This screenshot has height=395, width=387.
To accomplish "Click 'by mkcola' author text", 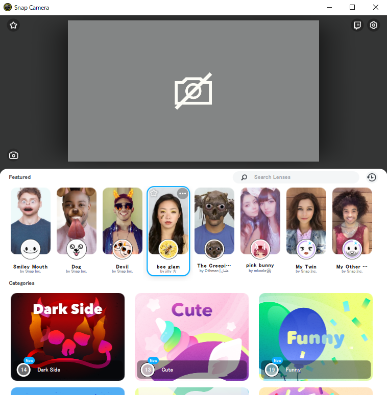I will point(260,271).
